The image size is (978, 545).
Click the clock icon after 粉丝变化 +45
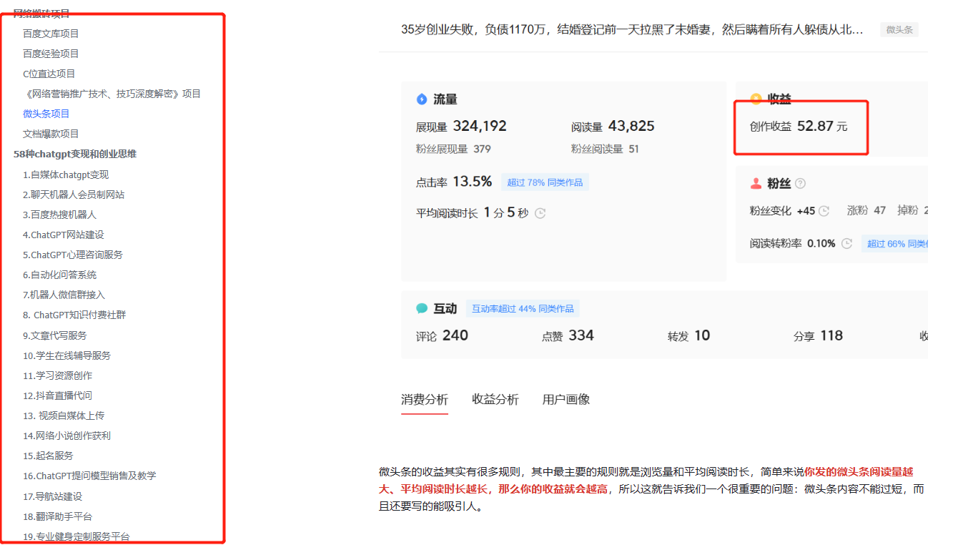click(824, 211)
